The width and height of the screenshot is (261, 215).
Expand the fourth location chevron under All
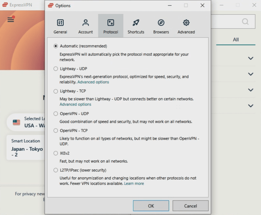251,106
